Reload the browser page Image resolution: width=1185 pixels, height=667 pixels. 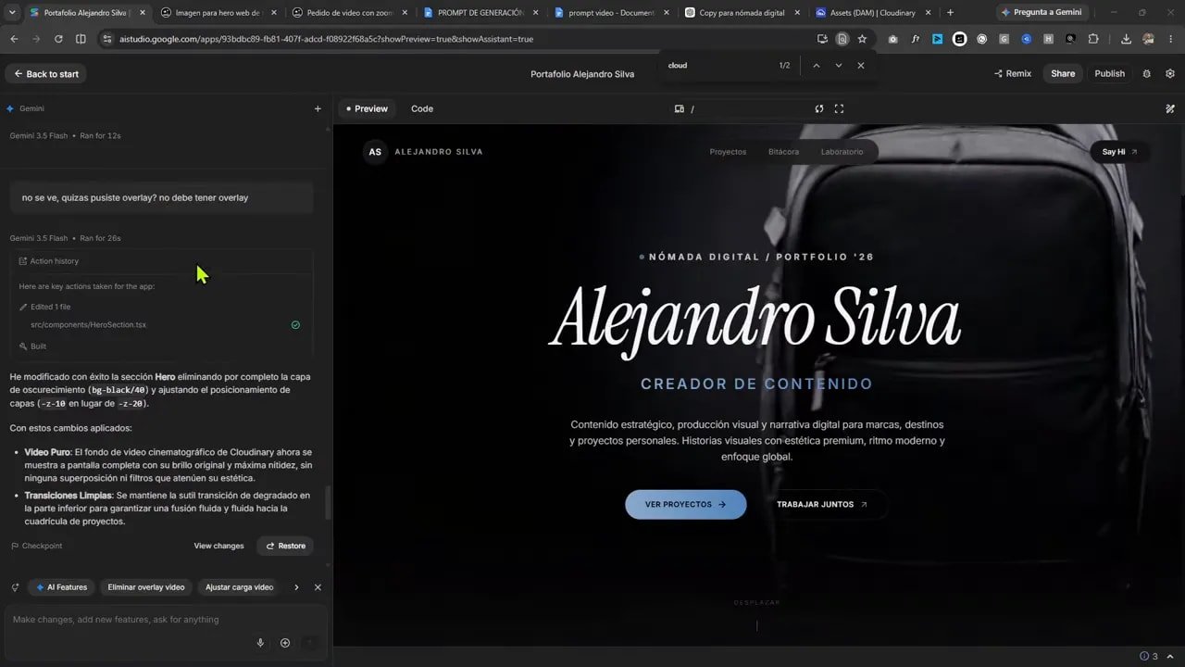pos(58,39)
